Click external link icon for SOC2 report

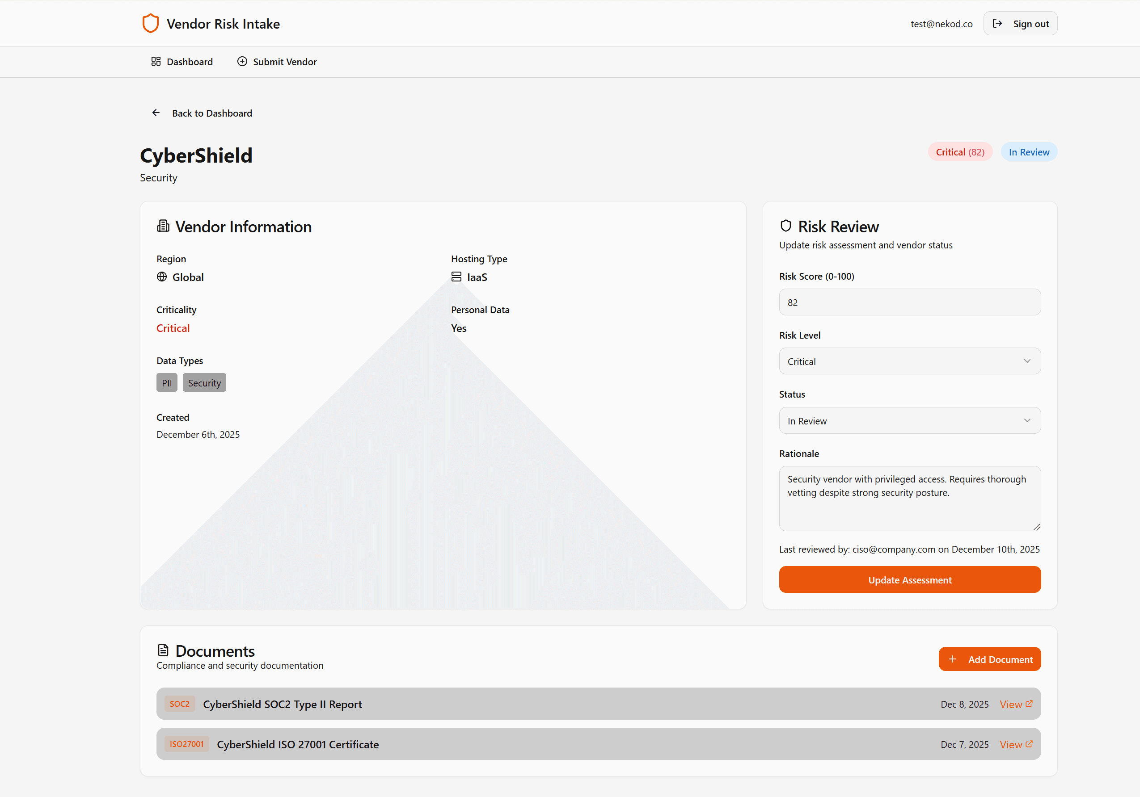pyautogui.click(x=1029, y=704)
